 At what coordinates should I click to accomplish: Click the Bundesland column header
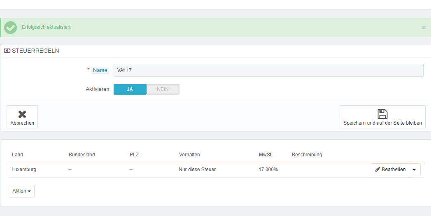click(82, 155)
